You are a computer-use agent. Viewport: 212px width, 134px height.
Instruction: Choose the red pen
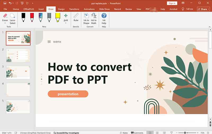point(32,17)
